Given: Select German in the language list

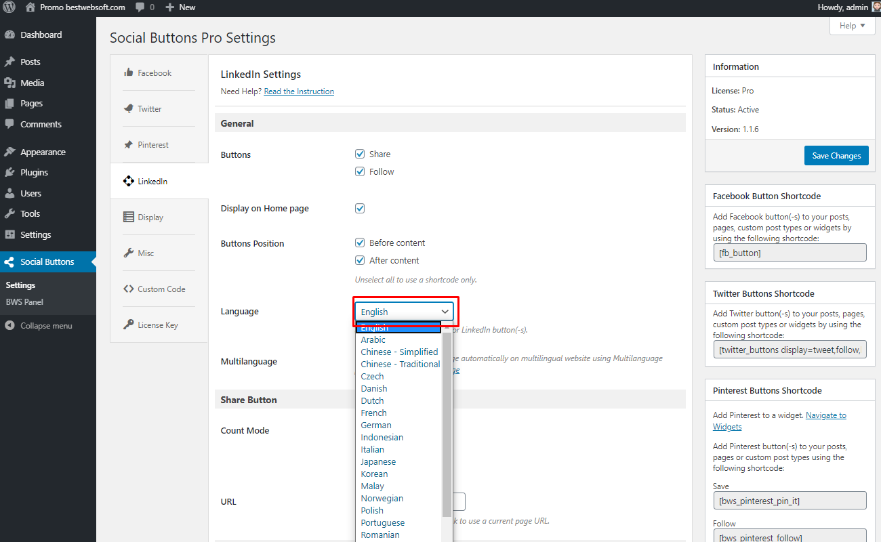Looking at the screenshot, I should 398,425.
